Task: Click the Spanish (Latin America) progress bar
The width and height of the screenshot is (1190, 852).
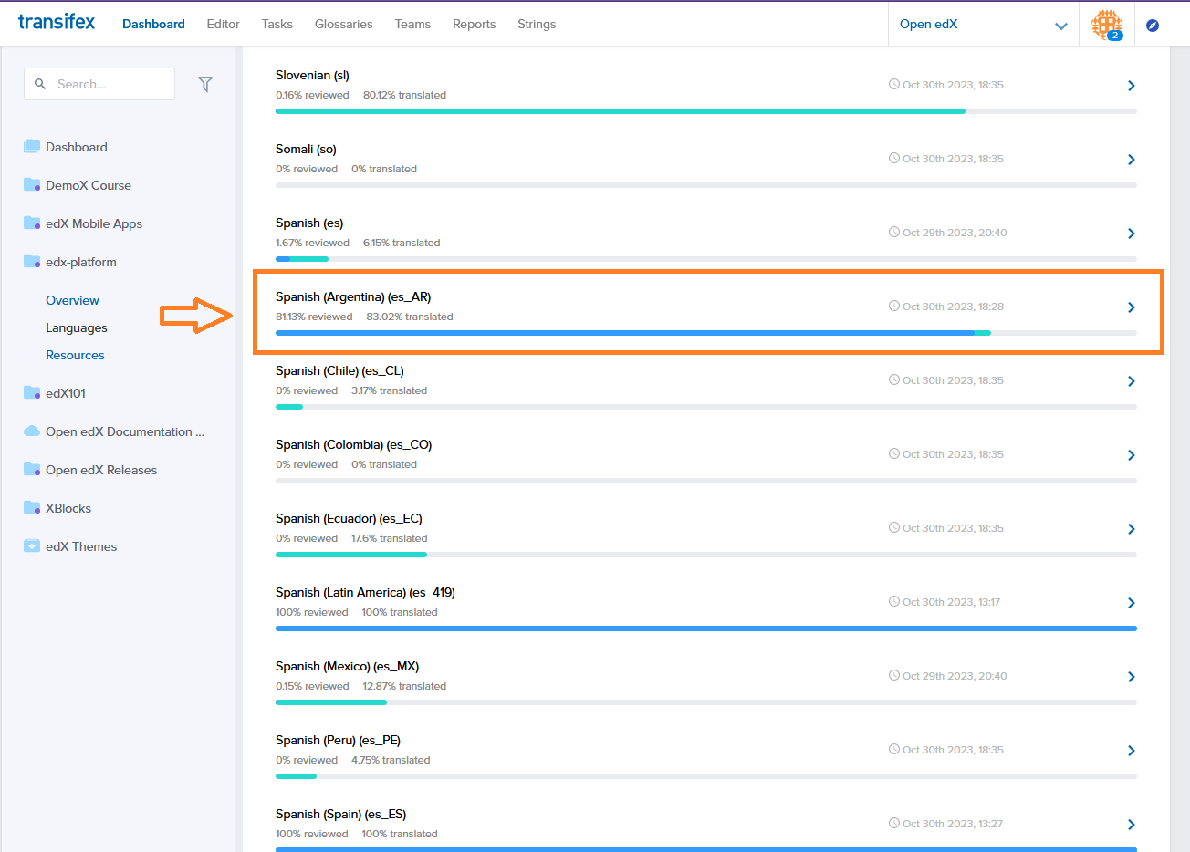Action: 705,629
